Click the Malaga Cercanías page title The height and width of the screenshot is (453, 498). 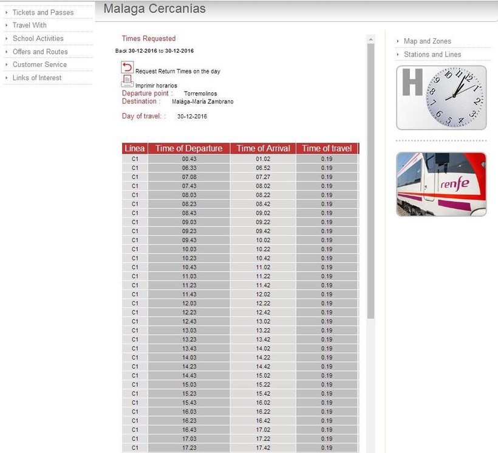(155, 9)
